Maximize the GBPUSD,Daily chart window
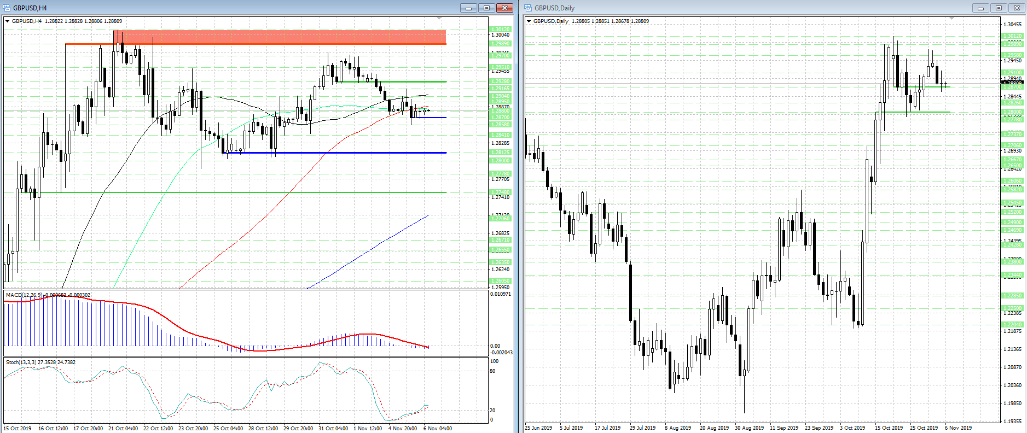The height and width of the screenshot is (433, 1027). click(999, 8)
